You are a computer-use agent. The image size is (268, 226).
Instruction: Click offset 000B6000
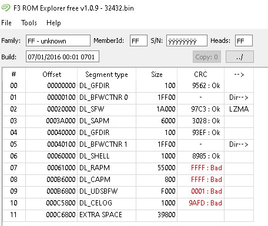click(61, 180)
